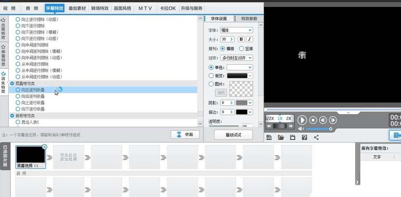Open the 对齐 alignment dropdown
Screen dimensions: 401x197
237,58
